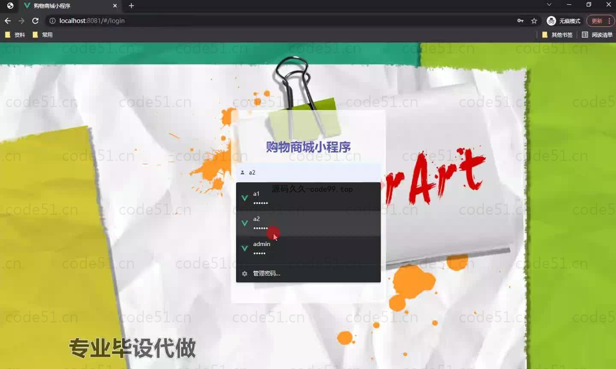Click the 更新 browser update button
The height and width of the screenshot is (369, 616).
(x=597, y=20)
